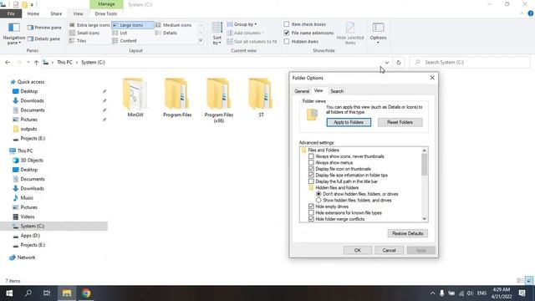This screenshot has width=535, height=301.
Task: Cancel the Folder Options dialog
Action: [x=389, y=250]
